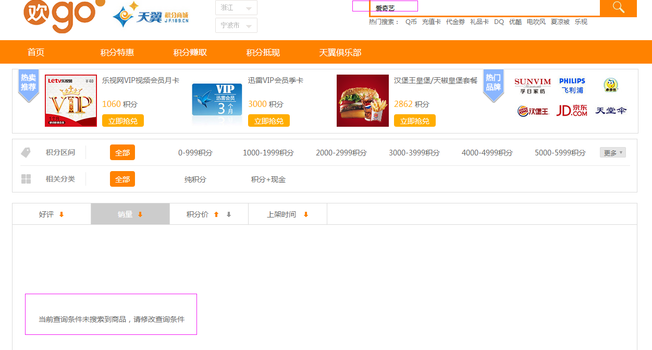
Task: Focus the search box containing 爱奇艺
Action: tap(485, 8)
